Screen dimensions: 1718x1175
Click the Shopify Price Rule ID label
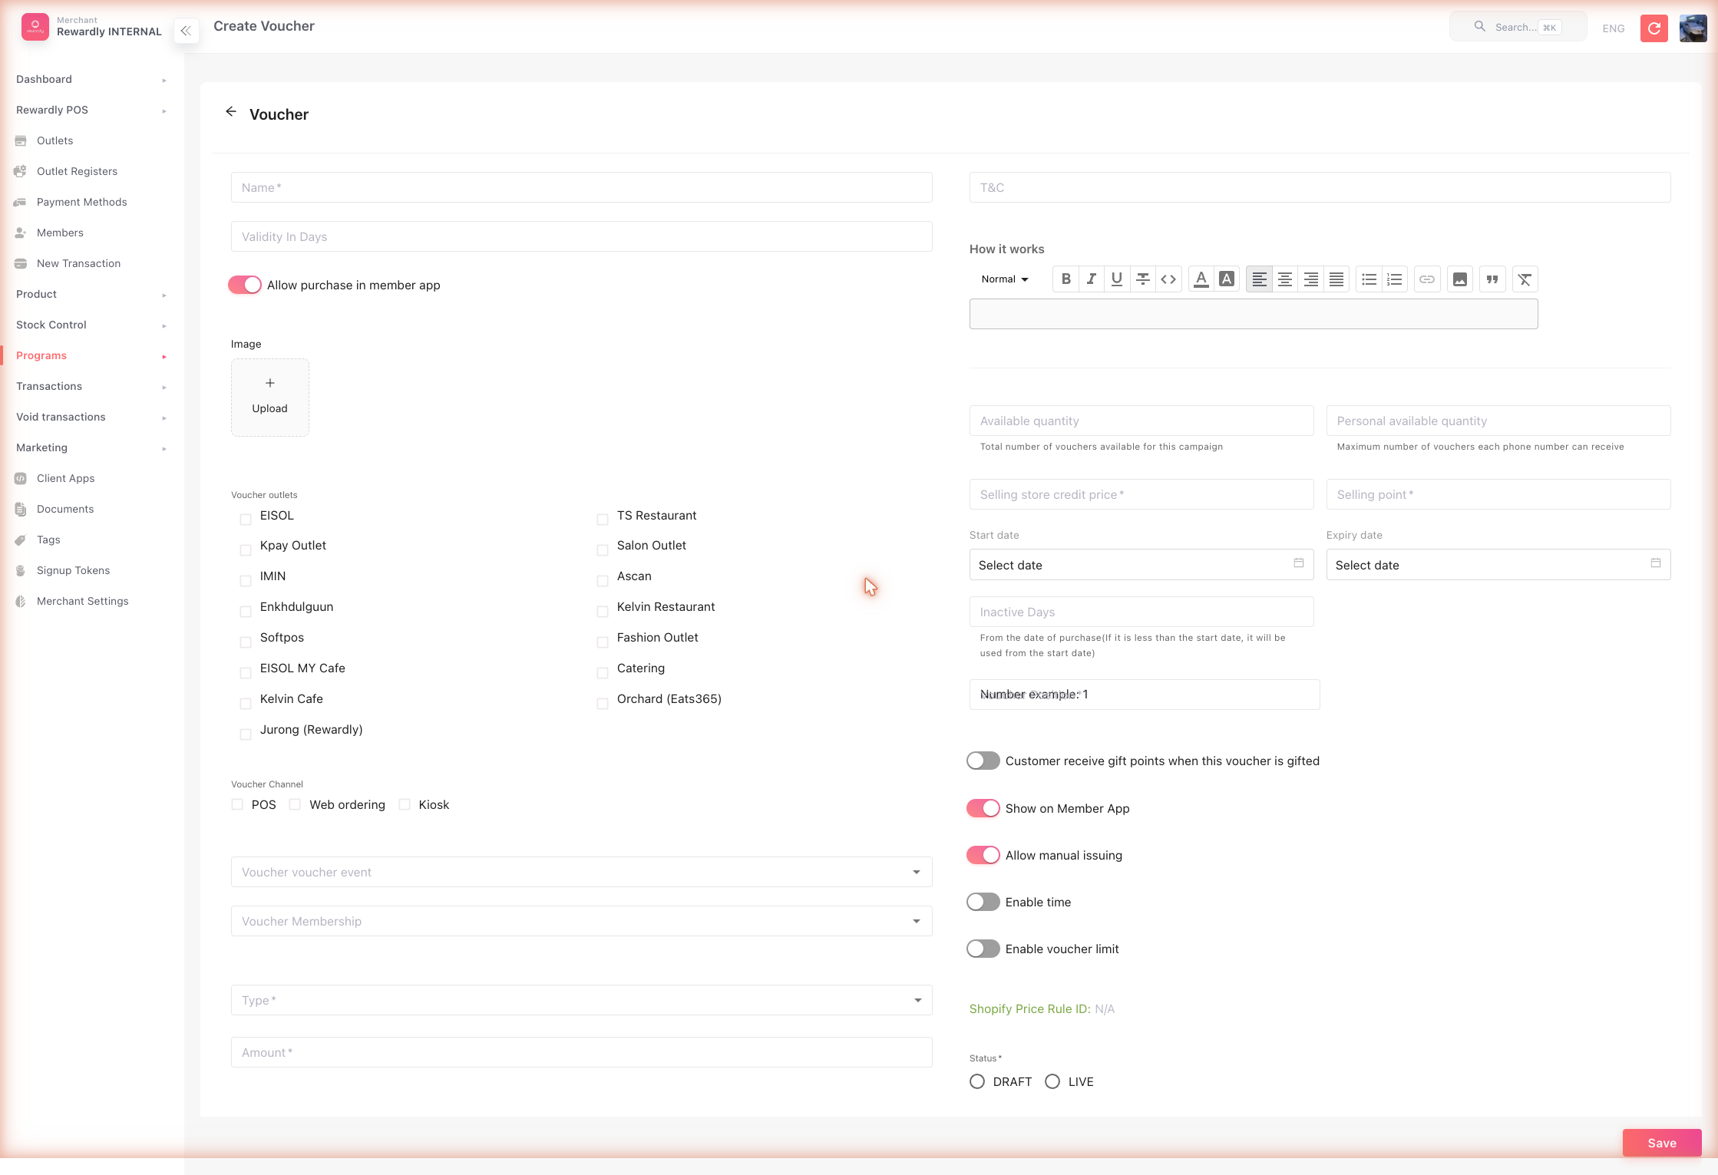(x=1029, y=1008)
